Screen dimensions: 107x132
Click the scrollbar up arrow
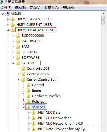tap(103, 13)
